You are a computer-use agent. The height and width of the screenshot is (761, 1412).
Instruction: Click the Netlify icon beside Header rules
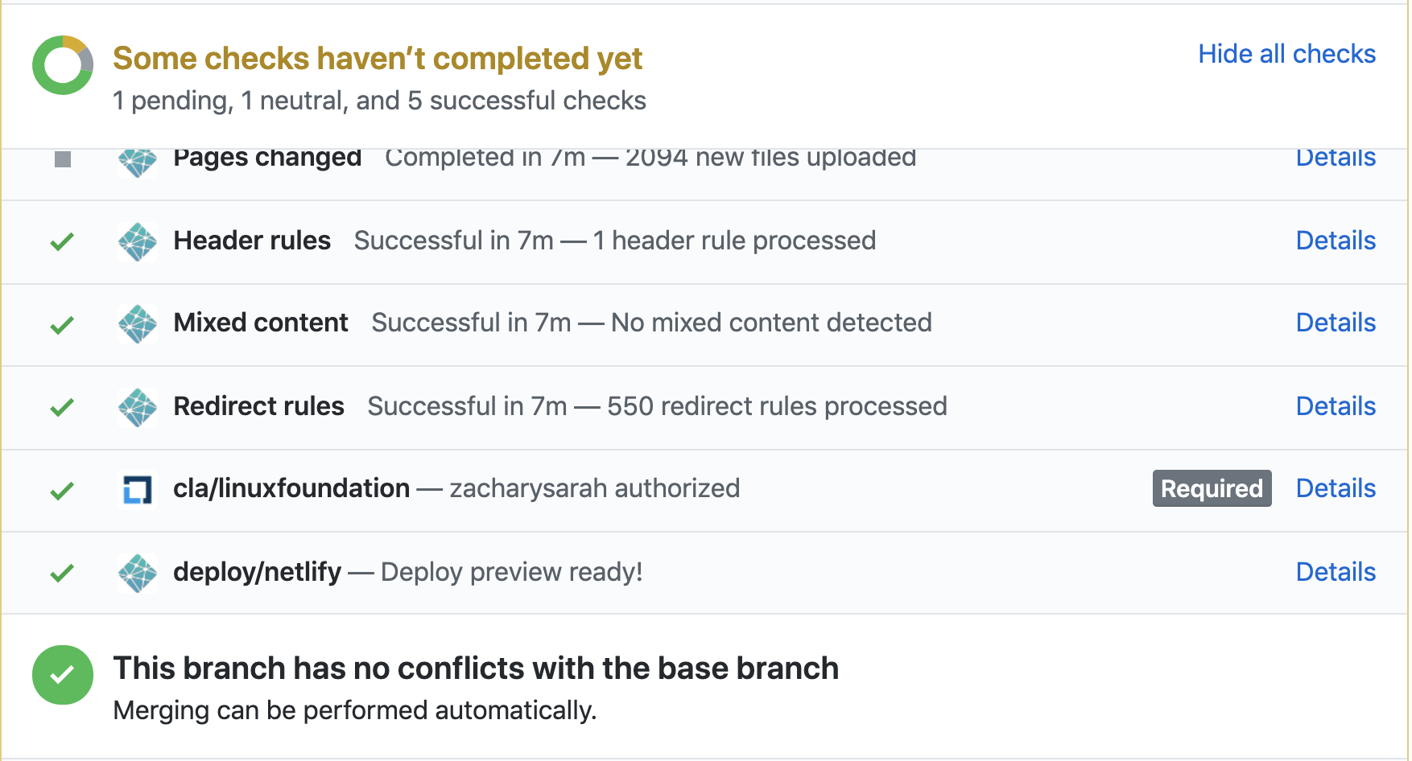point(138,241)
